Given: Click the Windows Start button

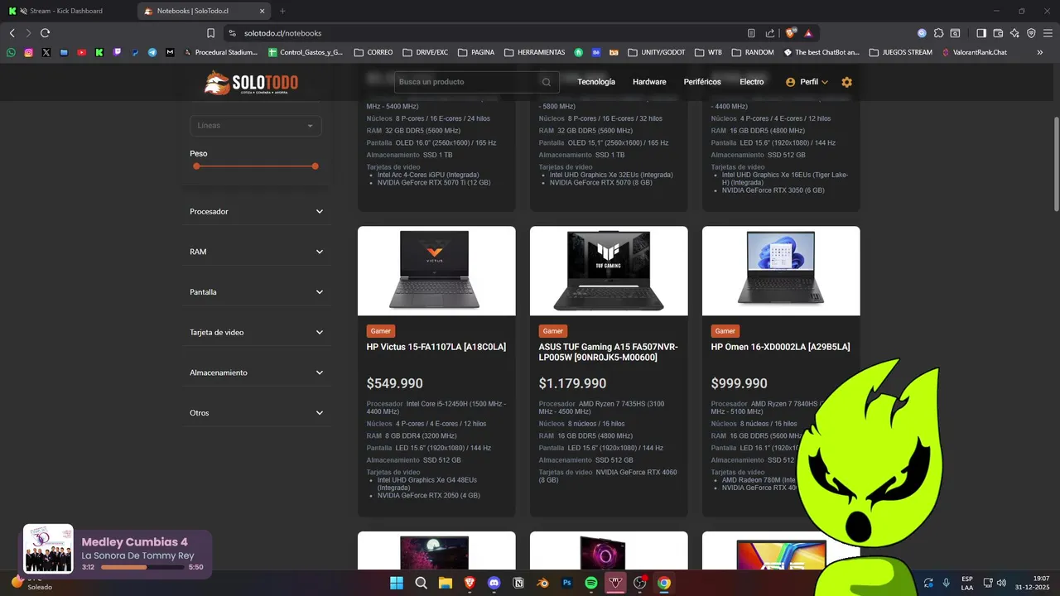Looking at the screenshot, I should pos(397,583).
